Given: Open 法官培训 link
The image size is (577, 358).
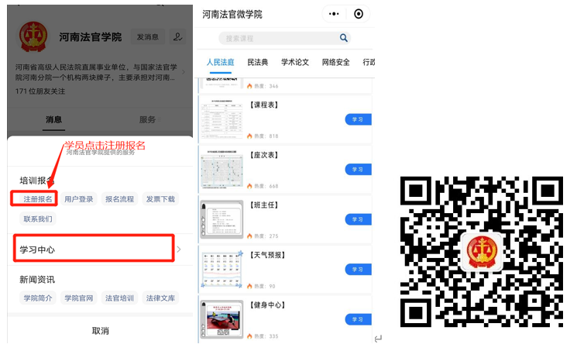Looking at the screenshot, I should pyautogui.click(x=119, y=298).
